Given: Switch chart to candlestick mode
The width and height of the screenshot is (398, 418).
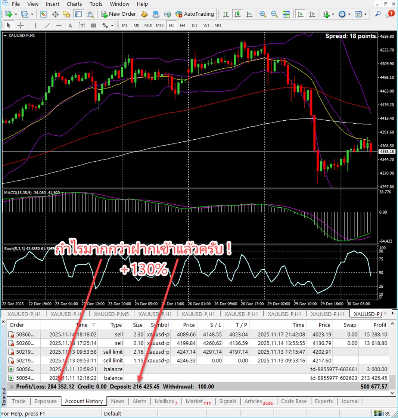Looking at the screenshot, I should coord(237,14).
